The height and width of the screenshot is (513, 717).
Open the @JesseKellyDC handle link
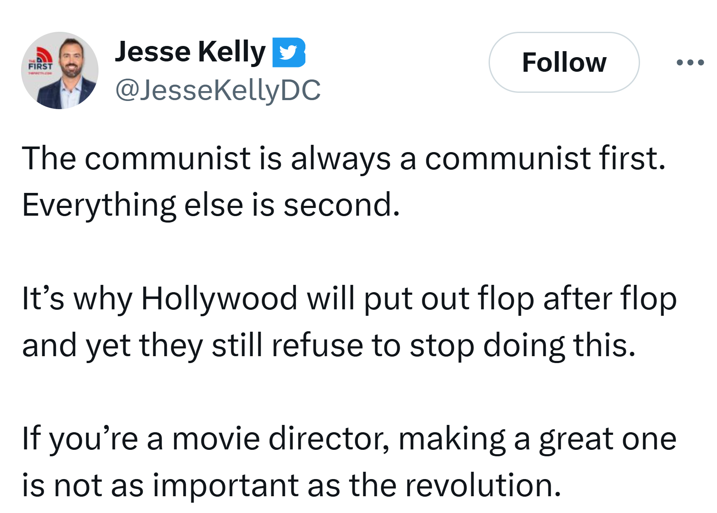[x=218, y=90]
